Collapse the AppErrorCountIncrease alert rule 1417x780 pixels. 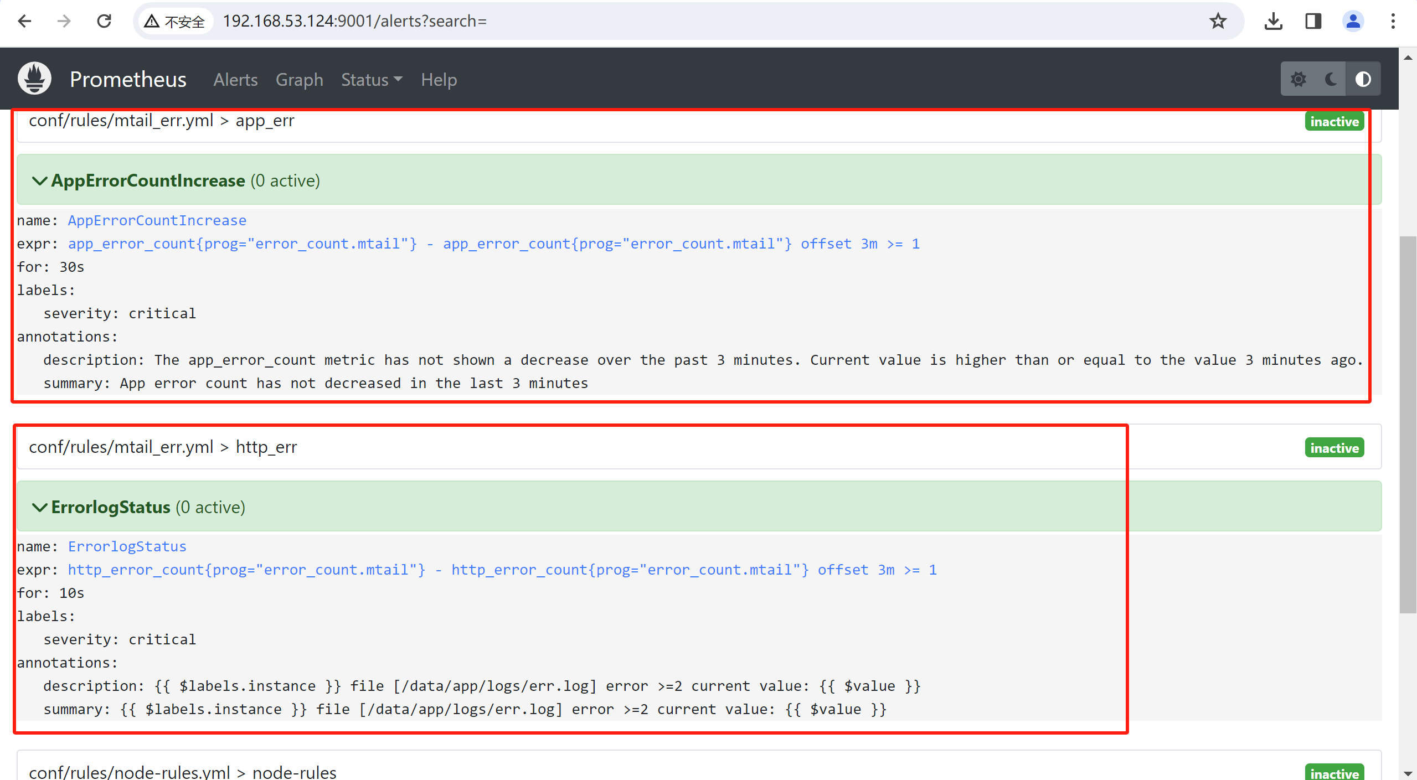(x=40, y=180)
